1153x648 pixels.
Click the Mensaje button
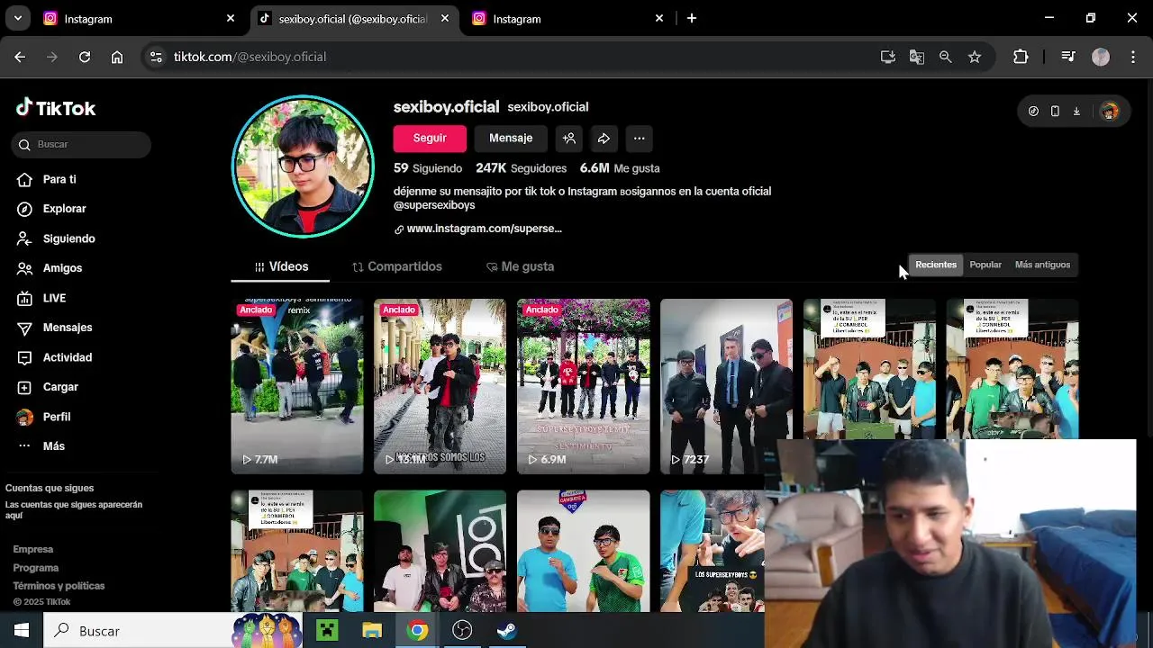(x=511, y=139)
